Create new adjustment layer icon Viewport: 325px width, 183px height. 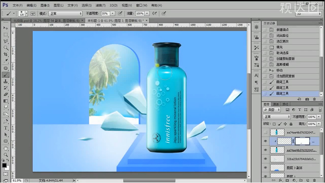[x=294, y=180]
